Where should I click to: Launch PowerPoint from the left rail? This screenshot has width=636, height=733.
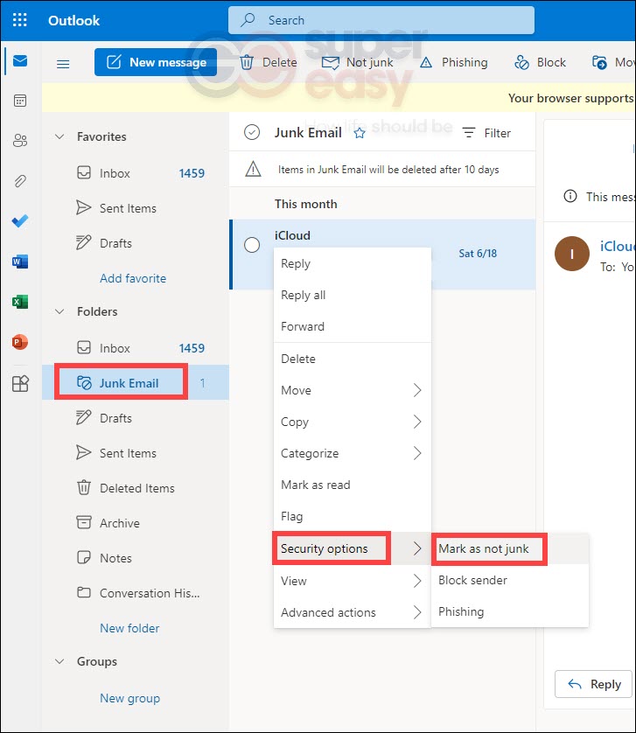click(x=20, y=342)
